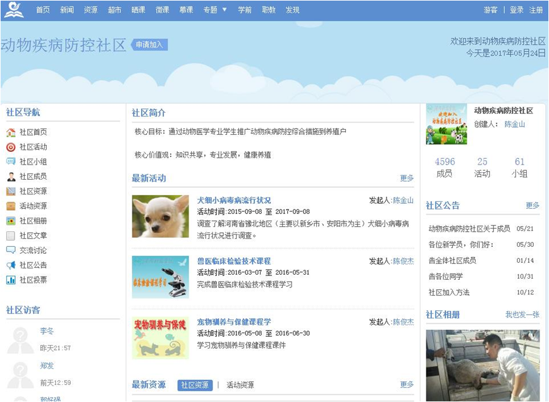Select the 社区资源 tab under 最新资源

point(195,385)
